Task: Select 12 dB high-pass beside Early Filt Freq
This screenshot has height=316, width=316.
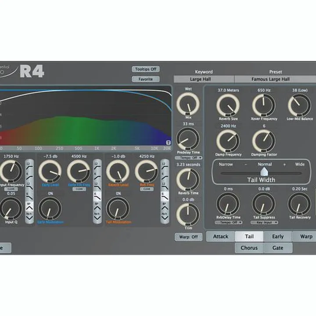Action: [97, 165]
